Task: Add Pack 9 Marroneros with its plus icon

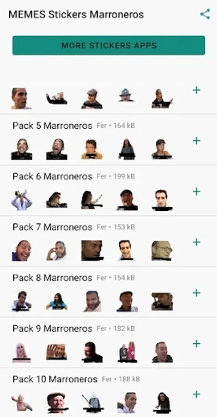Action: click(197, 344)
